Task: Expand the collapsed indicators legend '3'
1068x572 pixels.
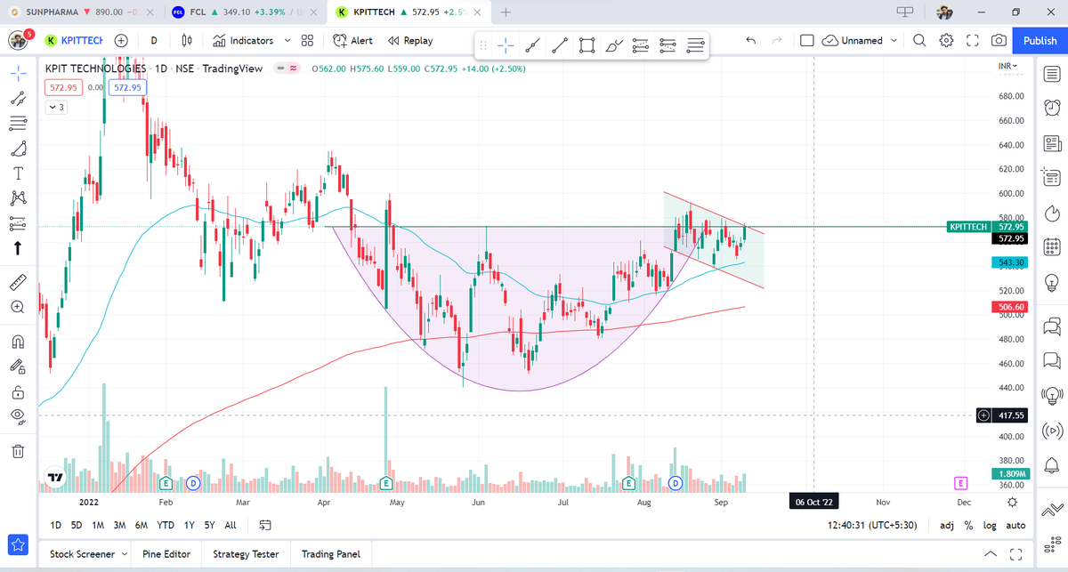Action: (x=56, y=107)
